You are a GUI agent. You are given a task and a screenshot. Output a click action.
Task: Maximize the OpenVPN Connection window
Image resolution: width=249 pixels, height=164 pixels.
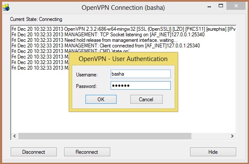(221, 6)
